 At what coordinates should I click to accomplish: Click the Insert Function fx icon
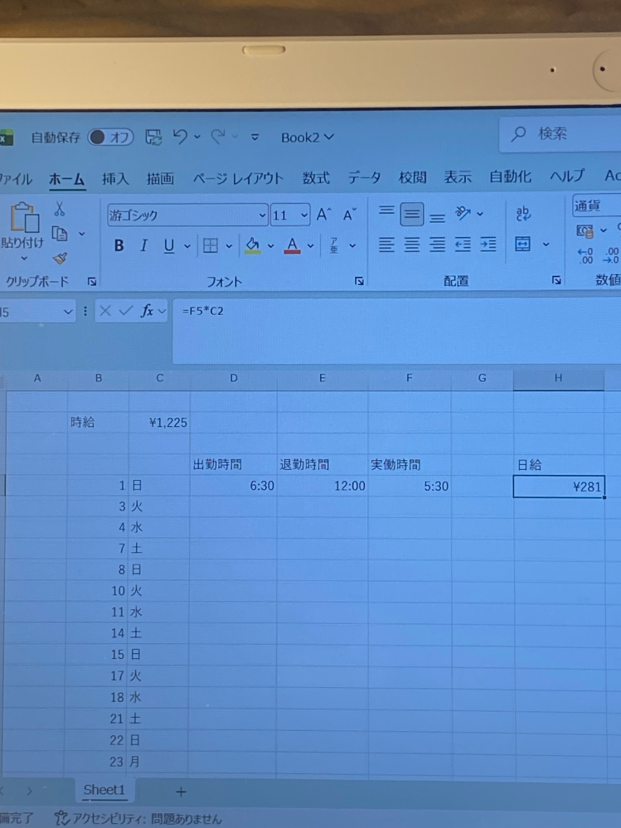(147, 311)
